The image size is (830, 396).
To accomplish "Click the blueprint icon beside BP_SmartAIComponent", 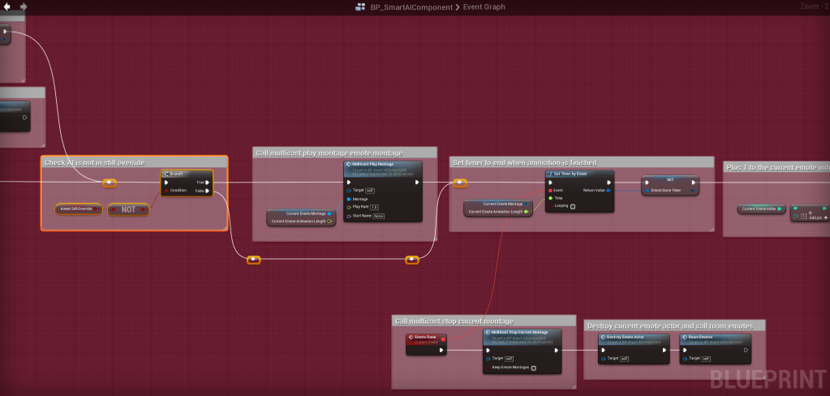I will coord(360,7).
